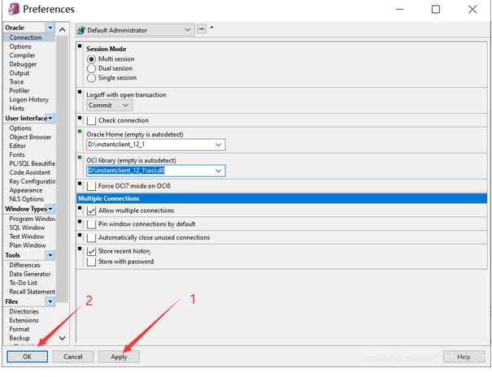Open Hints preferences
The image size is (492, 377).
[16, 108]
